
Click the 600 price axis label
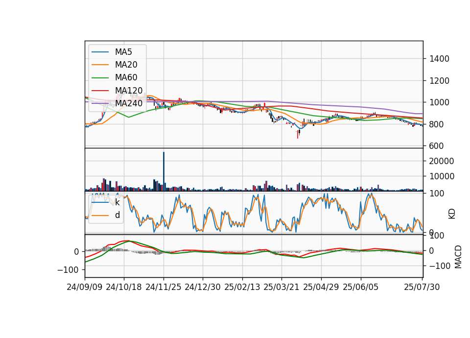(x=436, y=146)
